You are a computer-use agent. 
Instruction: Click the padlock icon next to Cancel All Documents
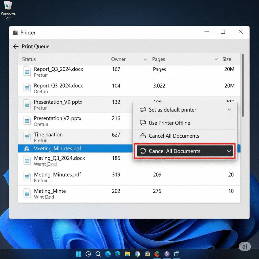pyautogui.click(x=143, y=136)
